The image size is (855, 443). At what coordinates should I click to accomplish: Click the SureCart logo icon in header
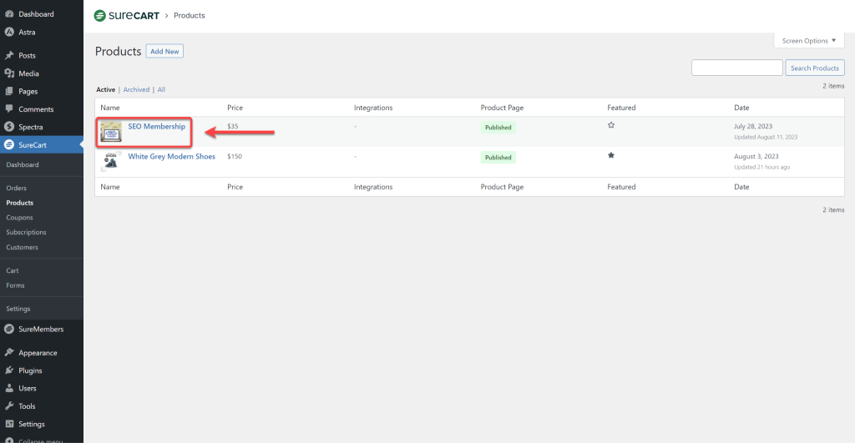pyautogui.click(x=100, y=15)
